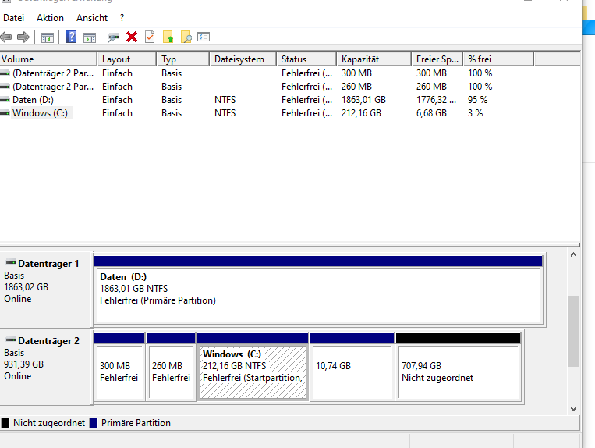Sort by the Typ column header
The height and width of the screenshot is (448, 595).
click(x=183, y=59)
